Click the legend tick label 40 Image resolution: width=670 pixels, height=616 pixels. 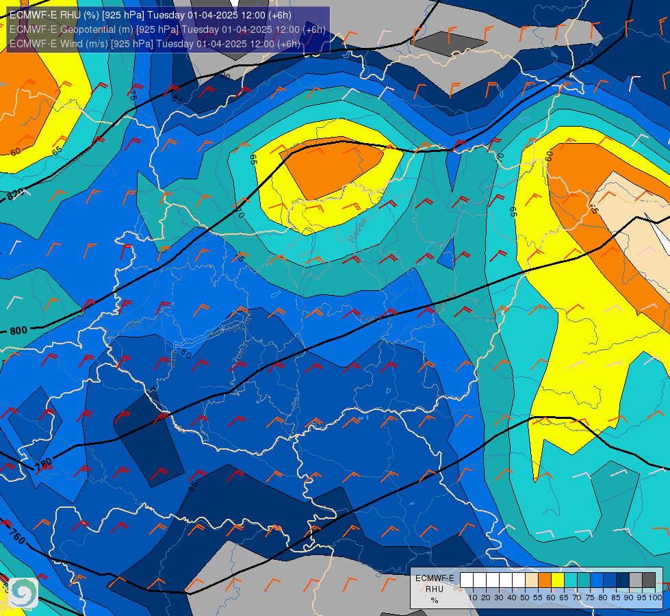pyautogui.click(x=512, y=598)
